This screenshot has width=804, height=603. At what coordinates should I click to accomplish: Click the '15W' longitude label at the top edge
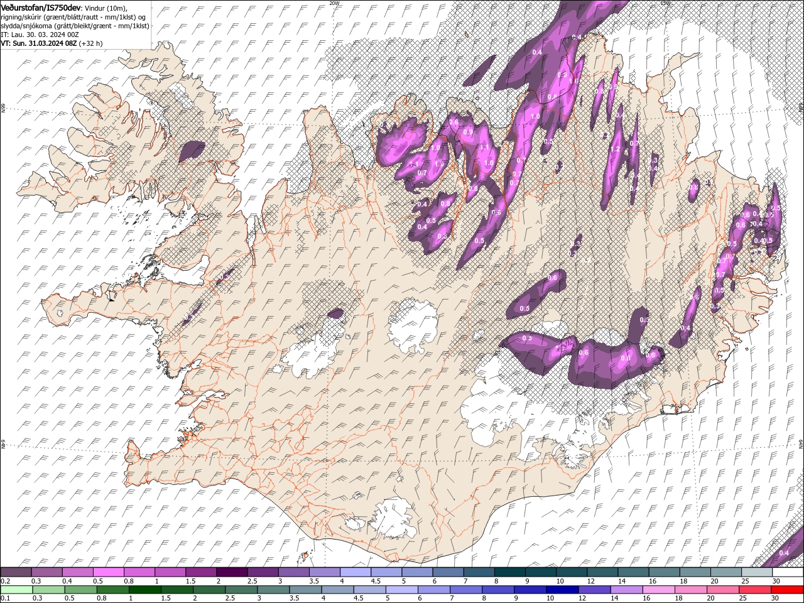click(665, 3)
